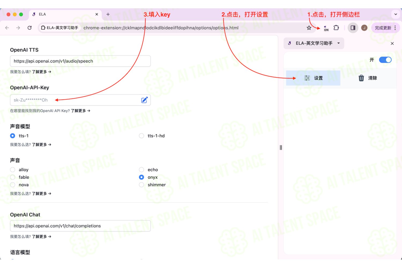Screen dimensions: 402x268
Task: Reload the options page
Action: click(29, 28)
